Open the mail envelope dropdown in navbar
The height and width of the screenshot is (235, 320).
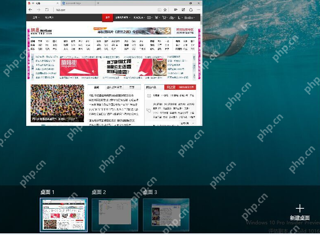point(150,18)
